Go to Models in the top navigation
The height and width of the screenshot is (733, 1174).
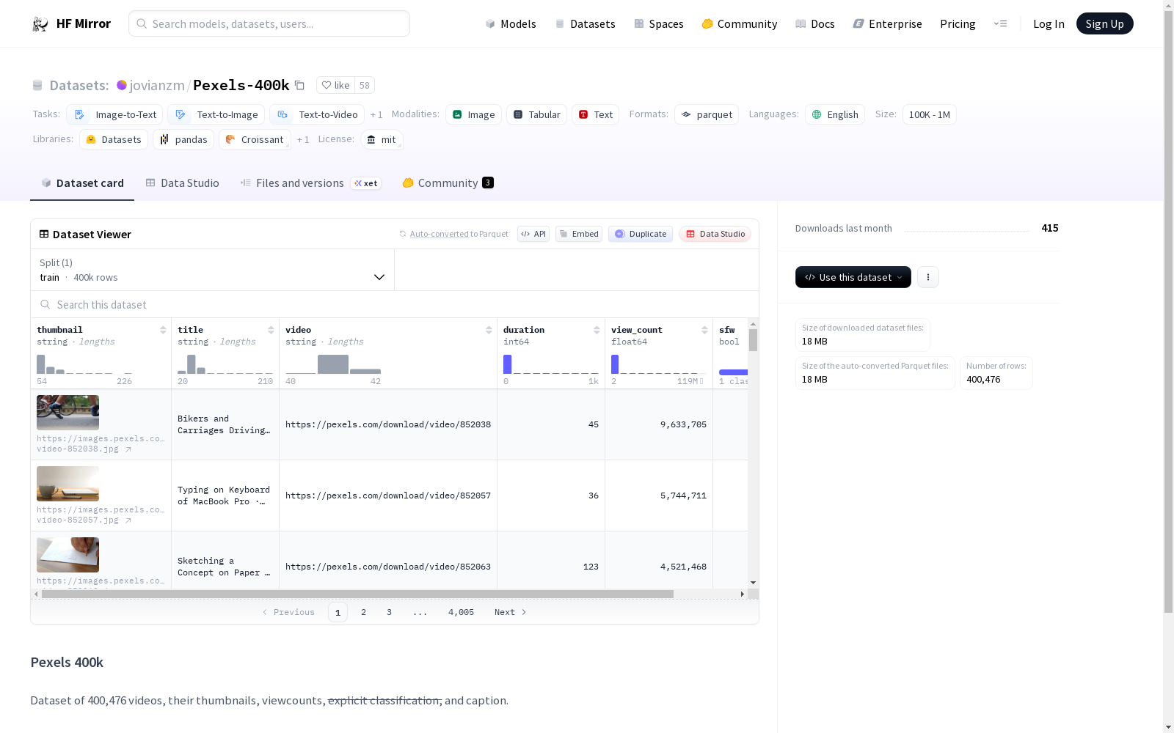point(511,23)
